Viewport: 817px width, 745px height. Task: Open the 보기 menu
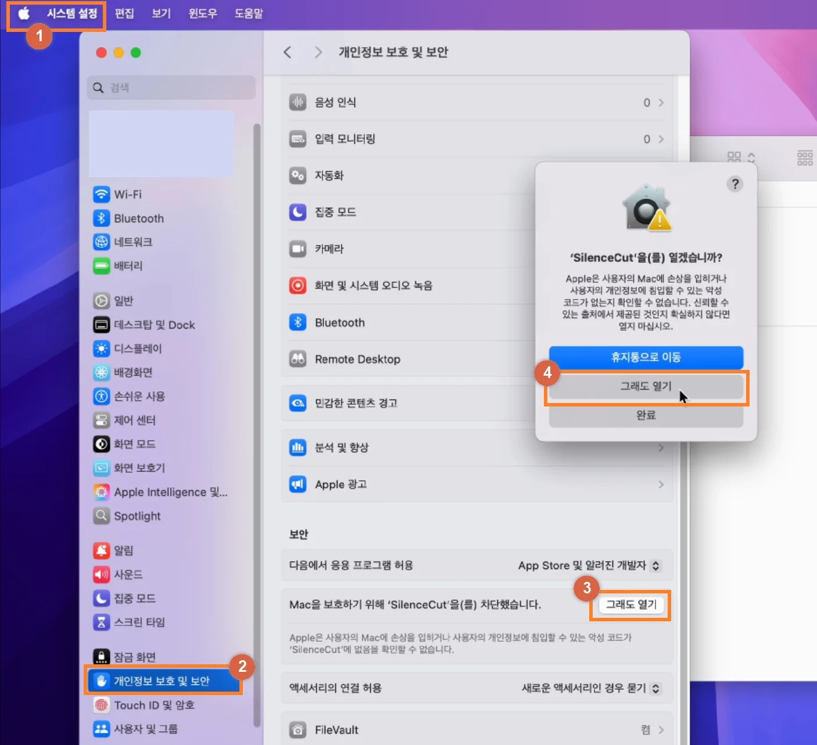coord(162,13)
